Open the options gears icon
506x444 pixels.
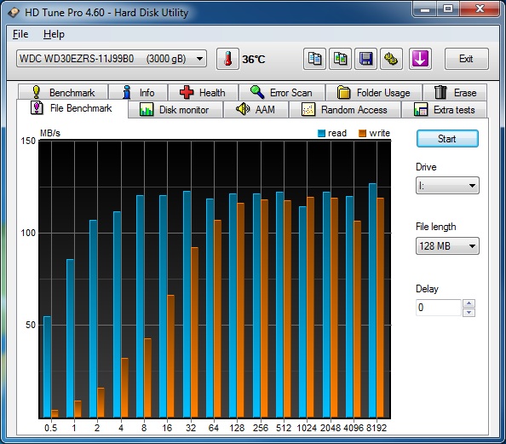pyautogui.click(x=391, y=59)
